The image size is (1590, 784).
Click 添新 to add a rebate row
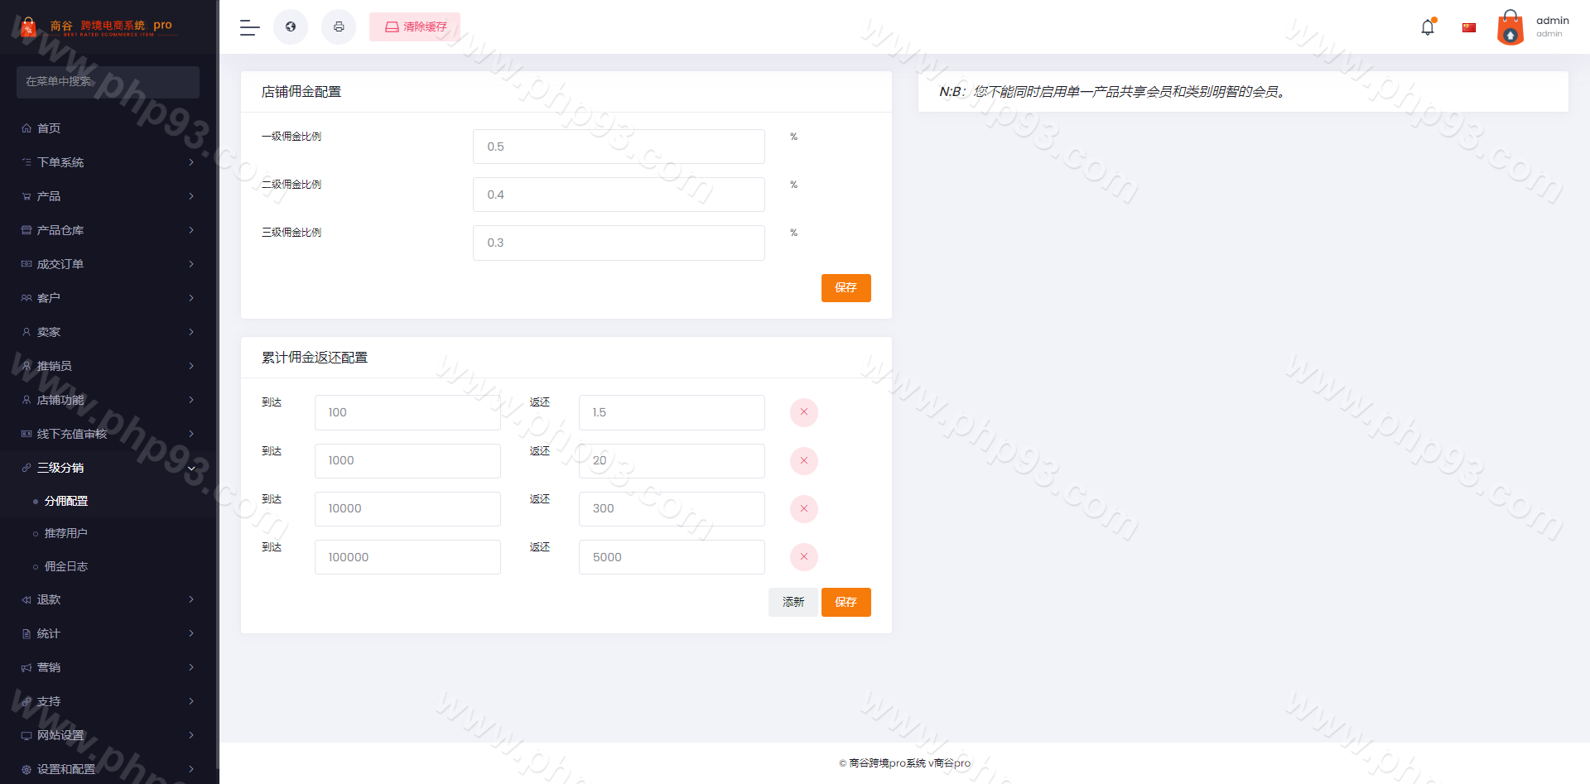click(793, 603)
